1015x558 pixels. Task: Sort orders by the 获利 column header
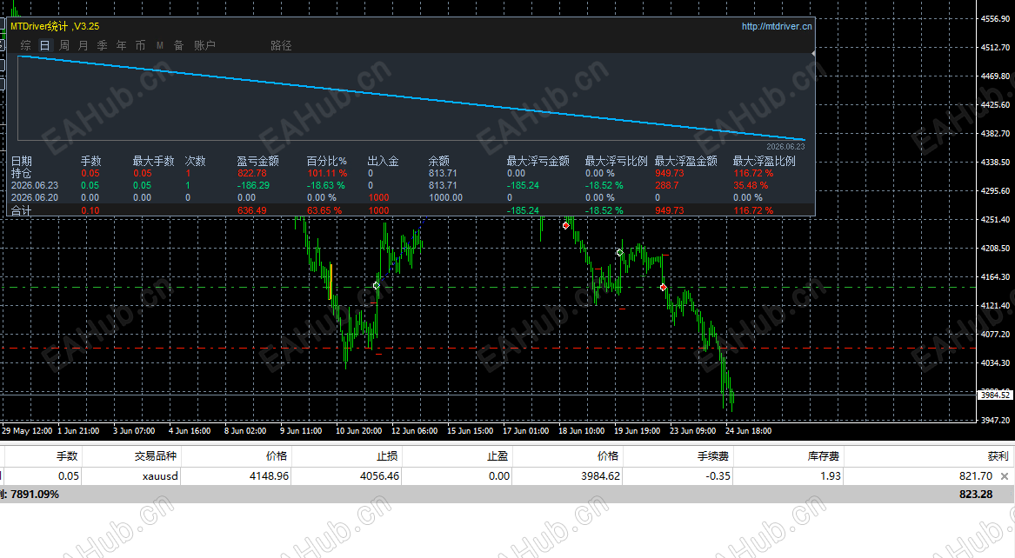click(x=998, y=455)
